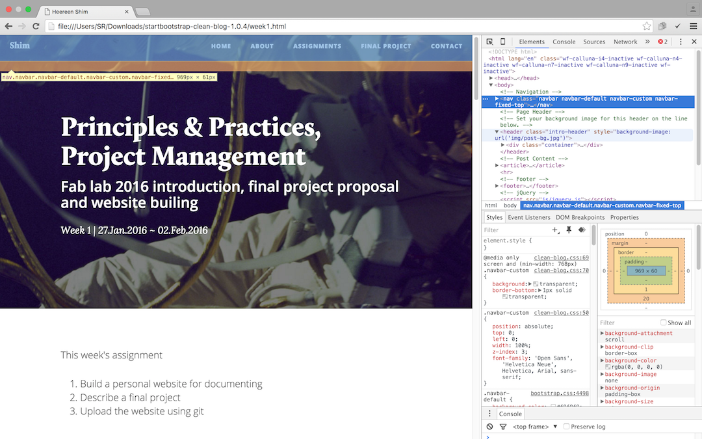
Task: Click the new style rule plus icon
Action: tap(555, 230)
